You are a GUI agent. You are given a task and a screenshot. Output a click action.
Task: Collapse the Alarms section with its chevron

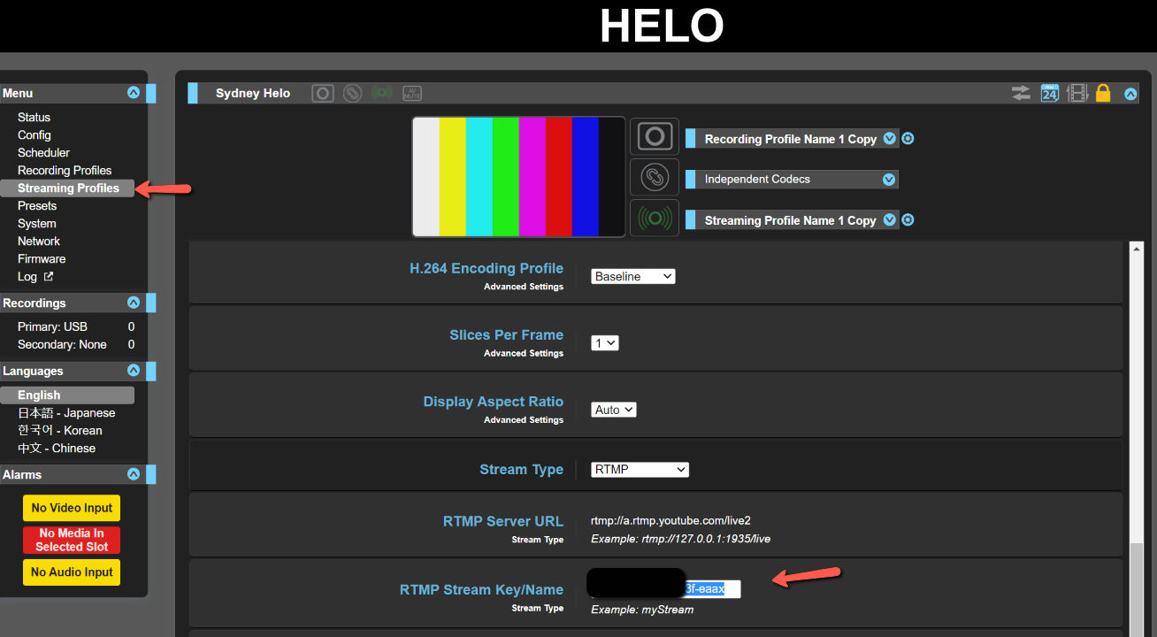134,474
